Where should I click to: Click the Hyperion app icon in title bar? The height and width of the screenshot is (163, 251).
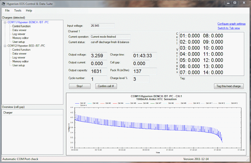click(x=4, y=3)
